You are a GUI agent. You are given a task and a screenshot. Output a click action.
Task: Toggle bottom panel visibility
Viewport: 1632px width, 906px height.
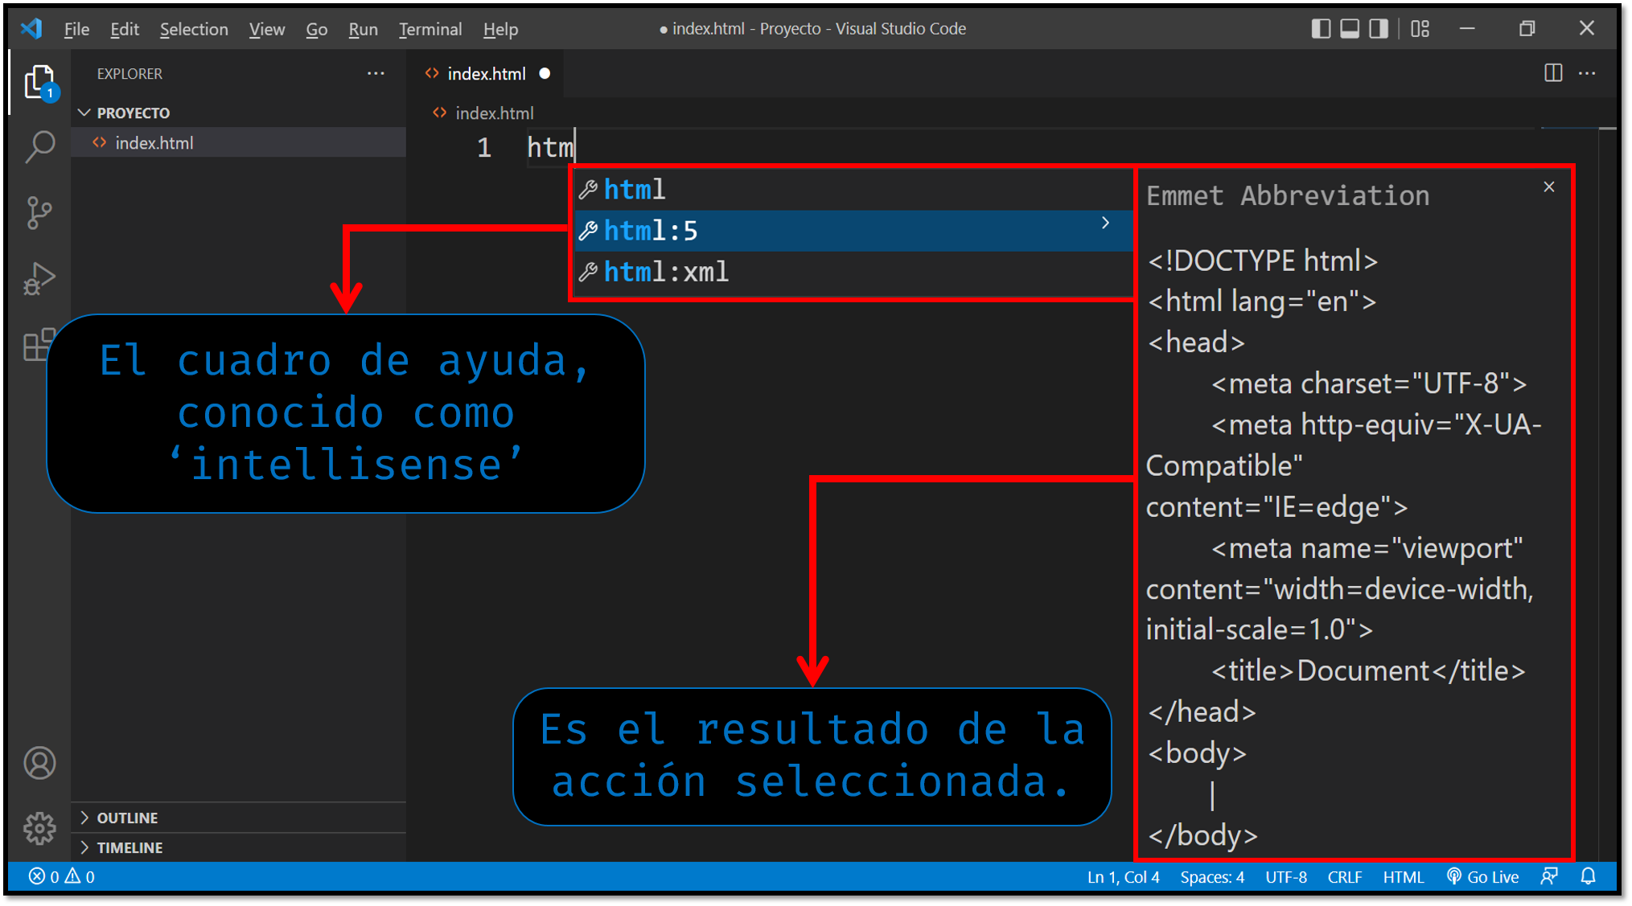tap(1350, 29)
